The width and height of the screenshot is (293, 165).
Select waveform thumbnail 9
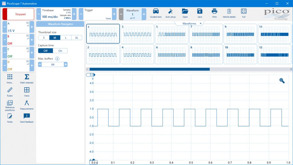pyautogui.click(x=240, y=34)
